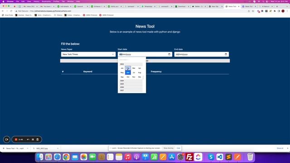Open Skype from the dock

(211, 157)
